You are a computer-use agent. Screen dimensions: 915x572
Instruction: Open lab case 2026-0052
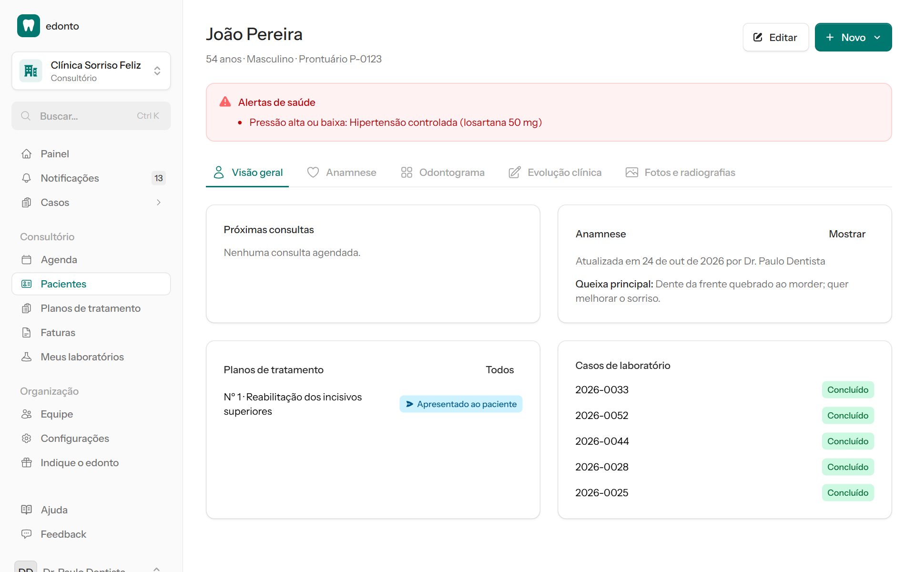(x=602, y=416)
